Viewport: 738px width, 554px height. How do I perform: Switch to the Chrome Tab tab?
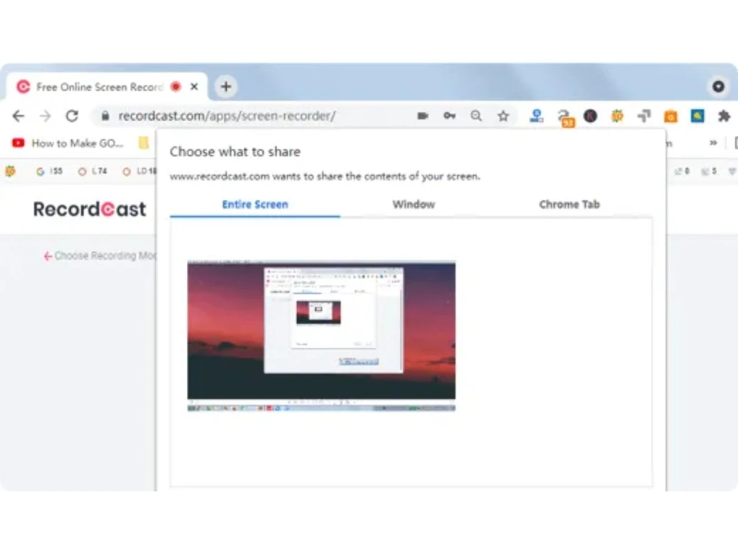point(569,204)
